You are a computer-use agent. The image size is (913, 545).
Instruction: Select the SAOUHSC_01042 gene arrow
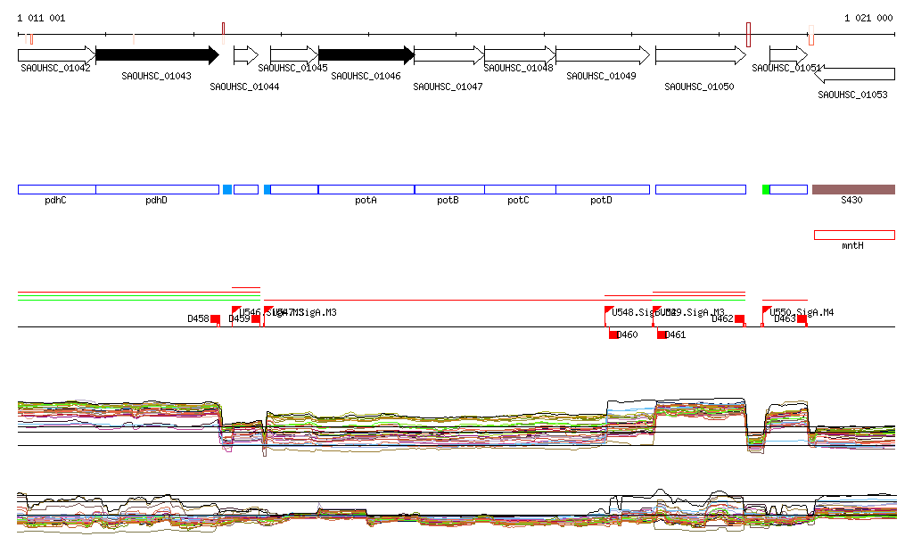point(55,55)
